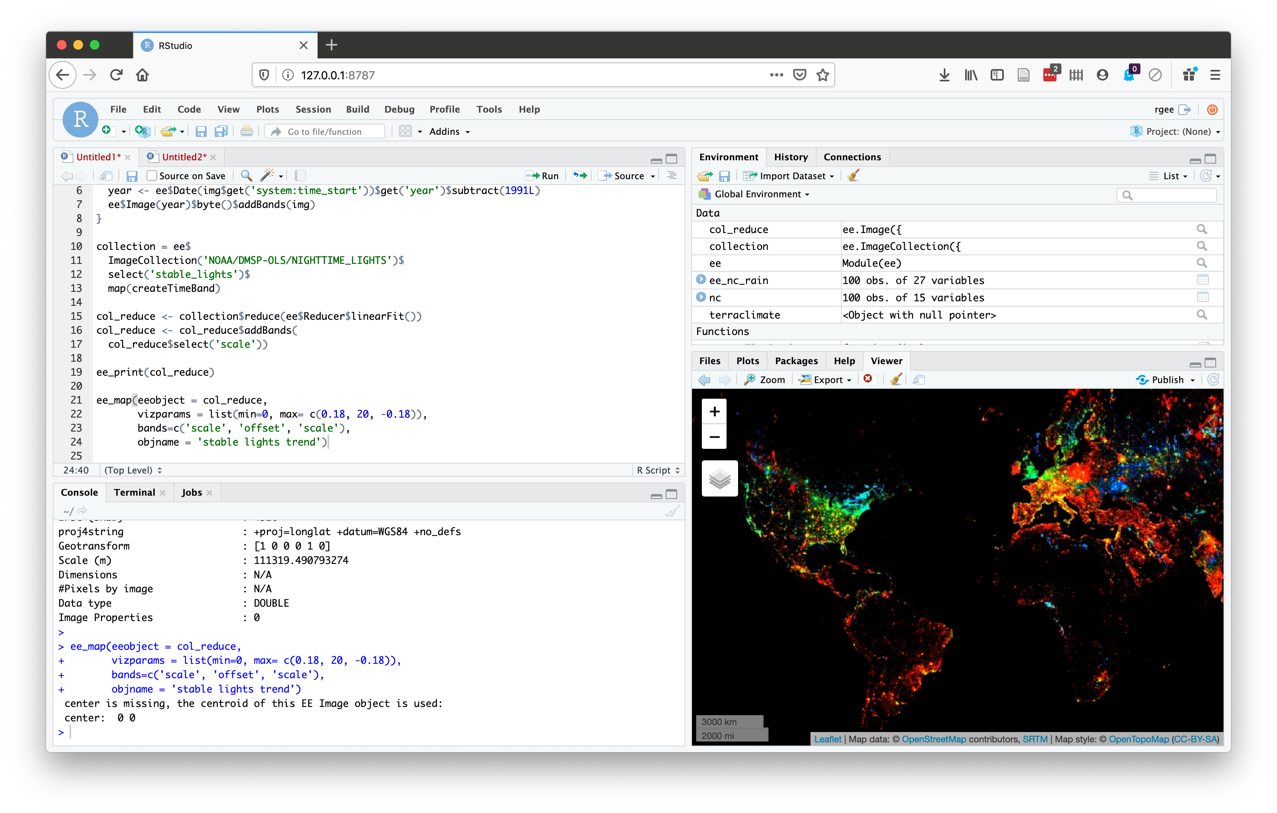
Task: Inspect col_reduce with its magnifier icon
Action: coord(1202,229)
